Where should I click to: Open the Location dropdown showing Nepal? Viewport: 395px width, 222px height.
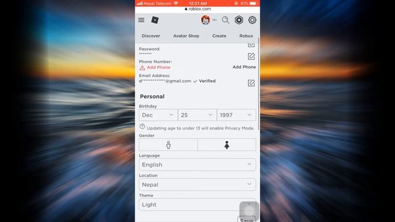(x=197, y=184)
